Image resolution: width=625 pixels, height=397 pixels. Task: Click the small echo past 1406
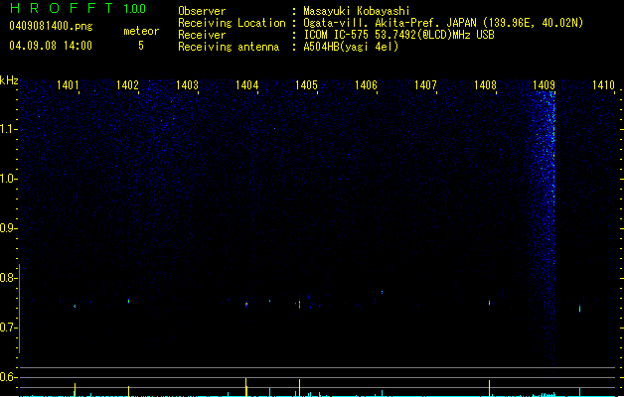click(x=382, y=292)
